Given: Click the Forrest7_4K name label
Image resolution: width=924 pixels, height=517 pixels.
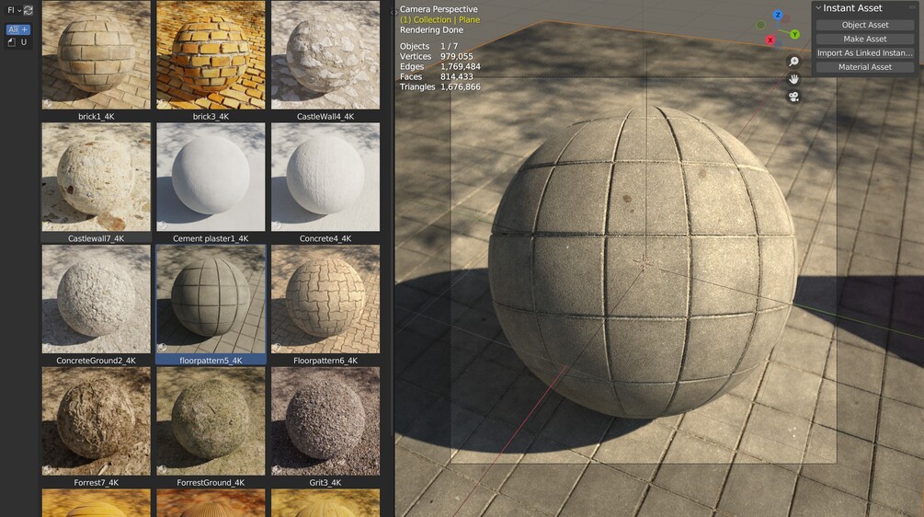Looking at the screenshot, I should tap(96, 483).
